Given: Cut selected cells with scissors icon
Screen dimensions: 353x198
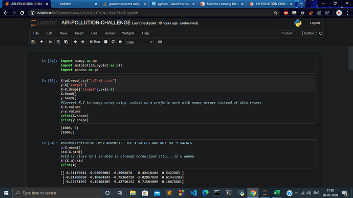Looking at the screenshot, I should pos(51,42).
